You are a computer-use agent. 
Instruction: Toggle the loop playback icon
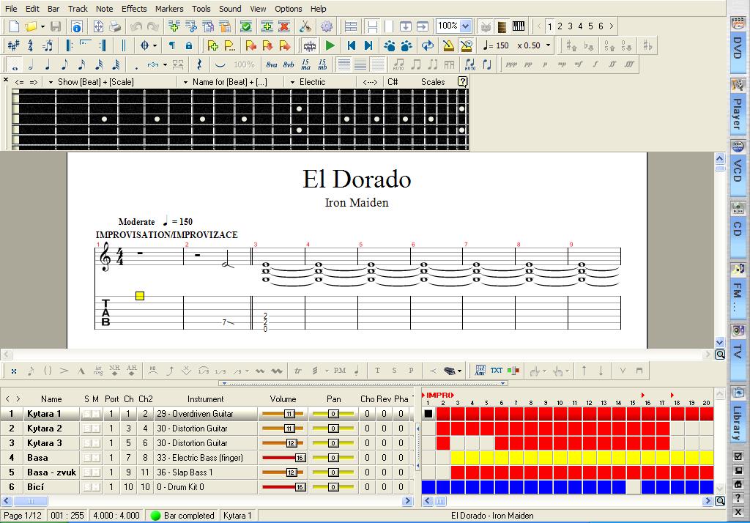pyautogui.click(x=427, y=45)
